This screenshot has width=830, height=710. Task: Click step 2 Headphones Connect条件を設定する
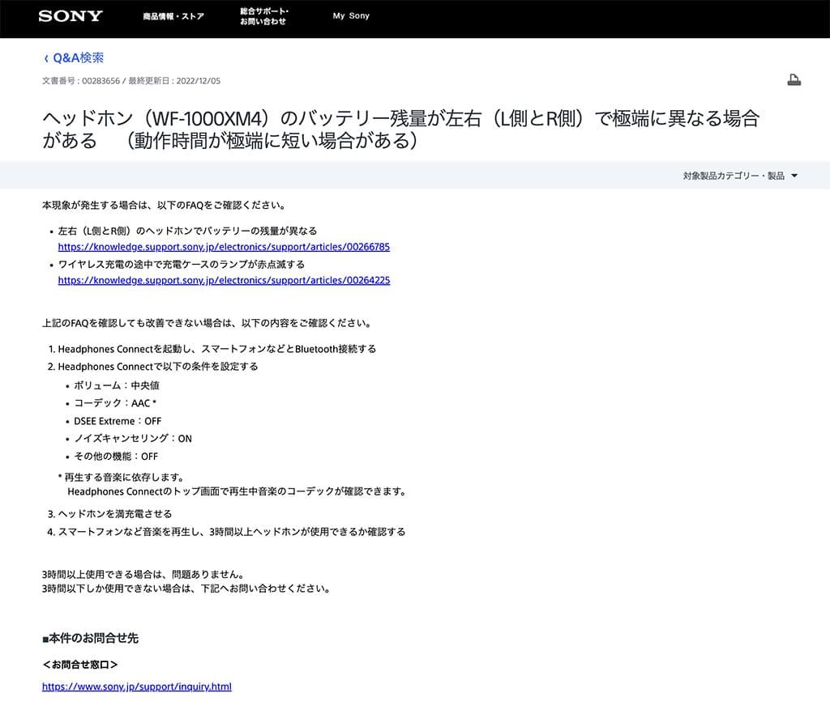[x=158, y=367]
